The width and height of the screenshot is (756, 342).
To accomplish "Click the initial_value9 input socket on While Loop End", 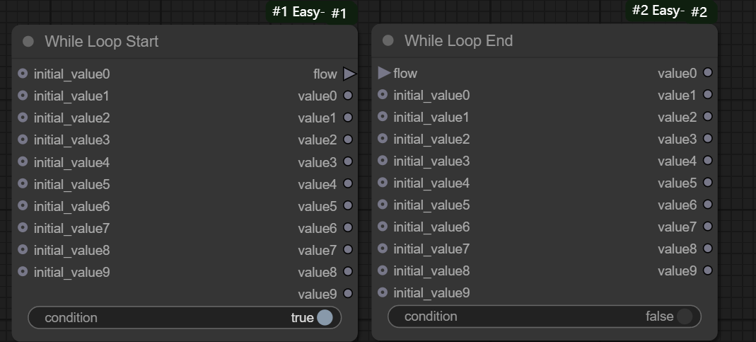I will 383,292.
